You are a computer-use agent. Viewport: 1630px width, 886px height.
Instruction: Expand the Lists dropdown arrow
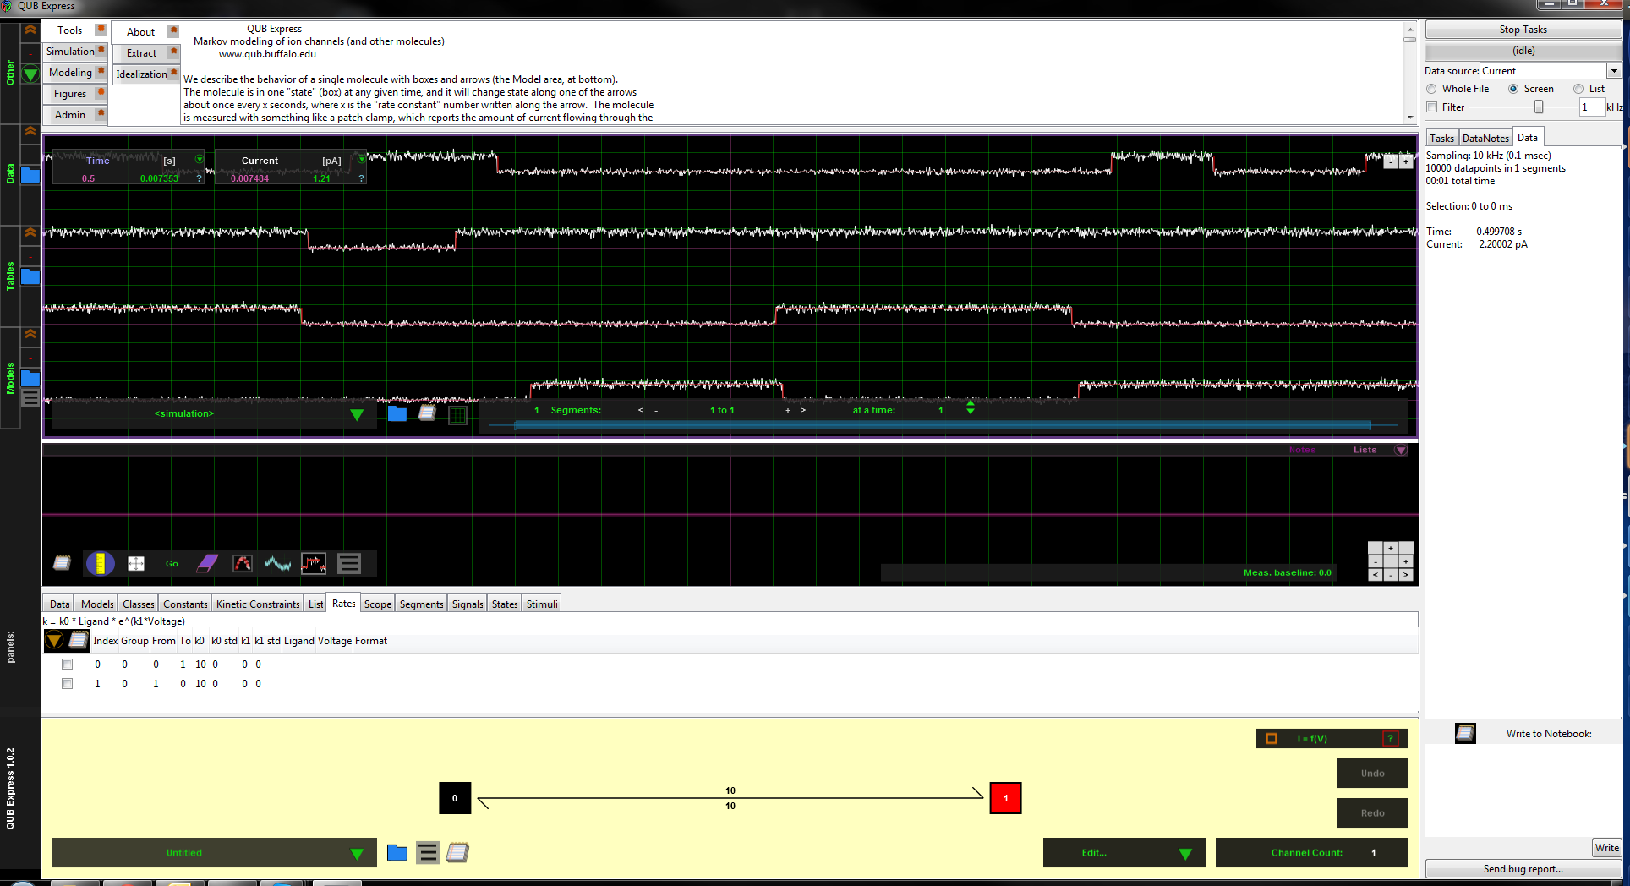(1401, 451)
